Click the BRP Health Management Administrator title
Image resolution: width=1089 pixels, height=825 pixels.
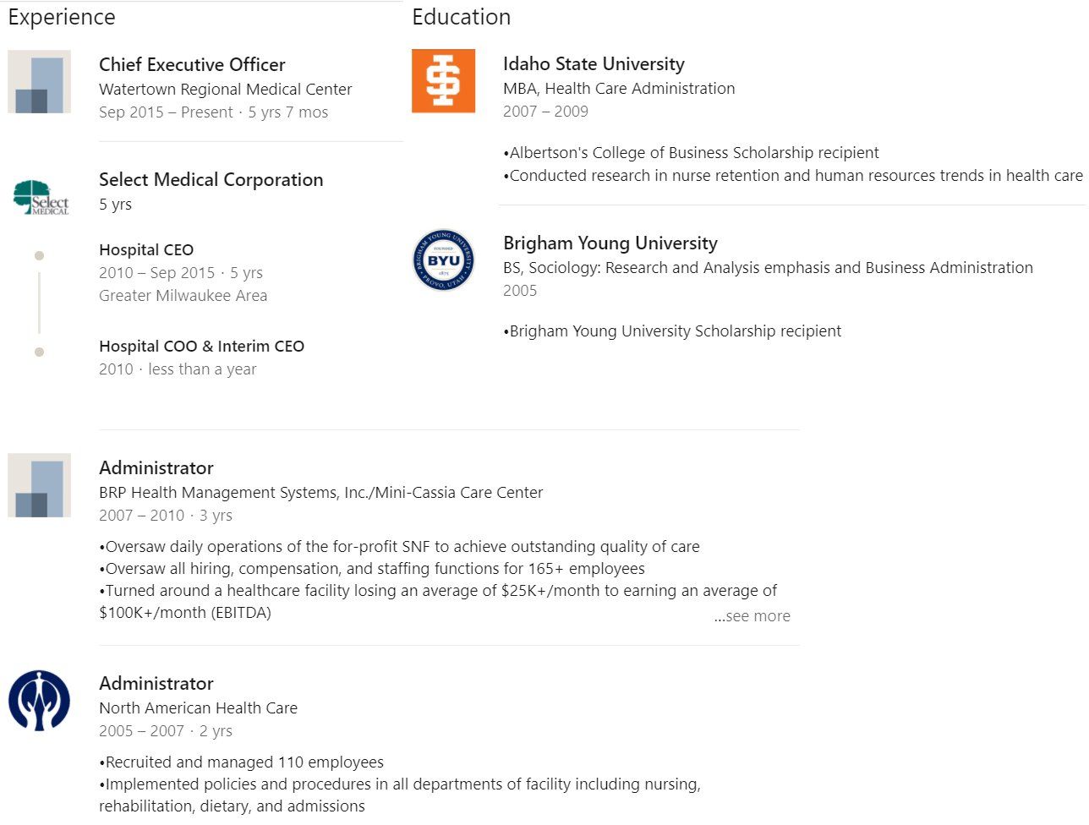point(156,467)
